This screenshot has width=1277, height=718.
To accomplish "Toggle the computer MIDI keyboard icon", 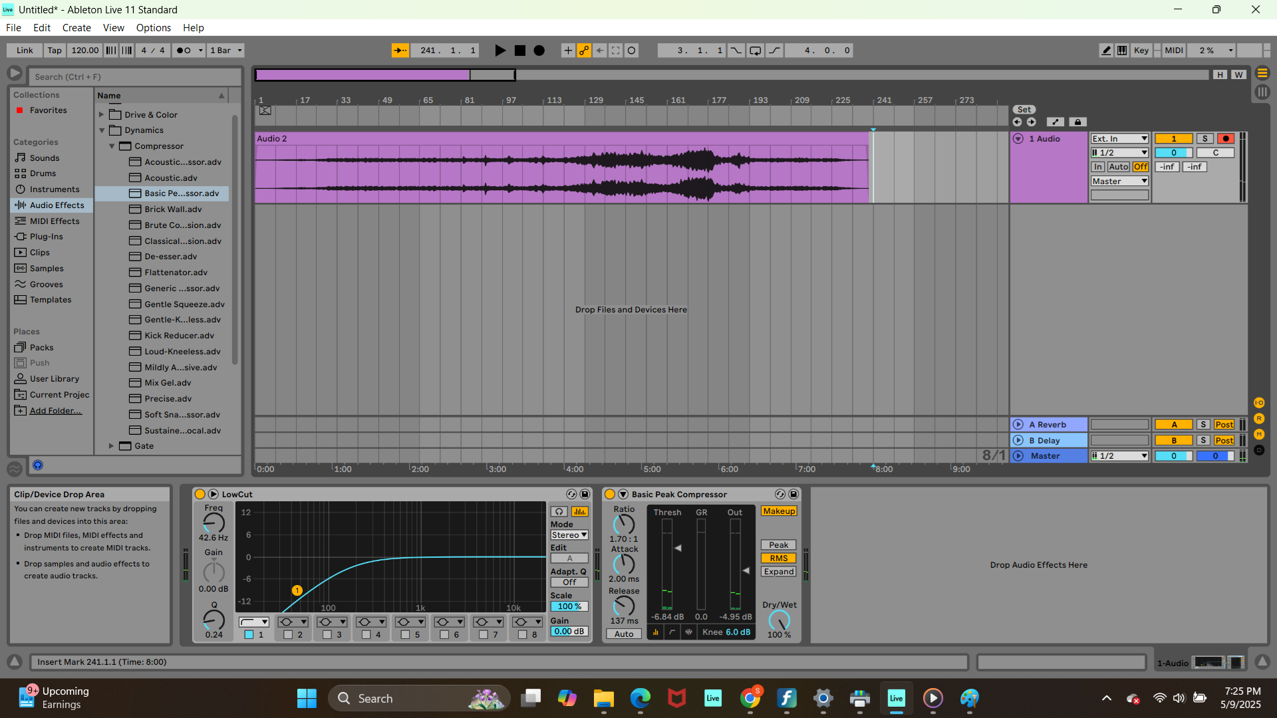I will pos(1122,51).
